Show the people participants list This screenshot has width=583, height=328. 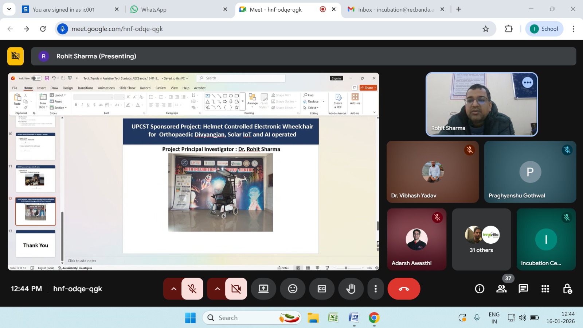click(x=501, y=289)
